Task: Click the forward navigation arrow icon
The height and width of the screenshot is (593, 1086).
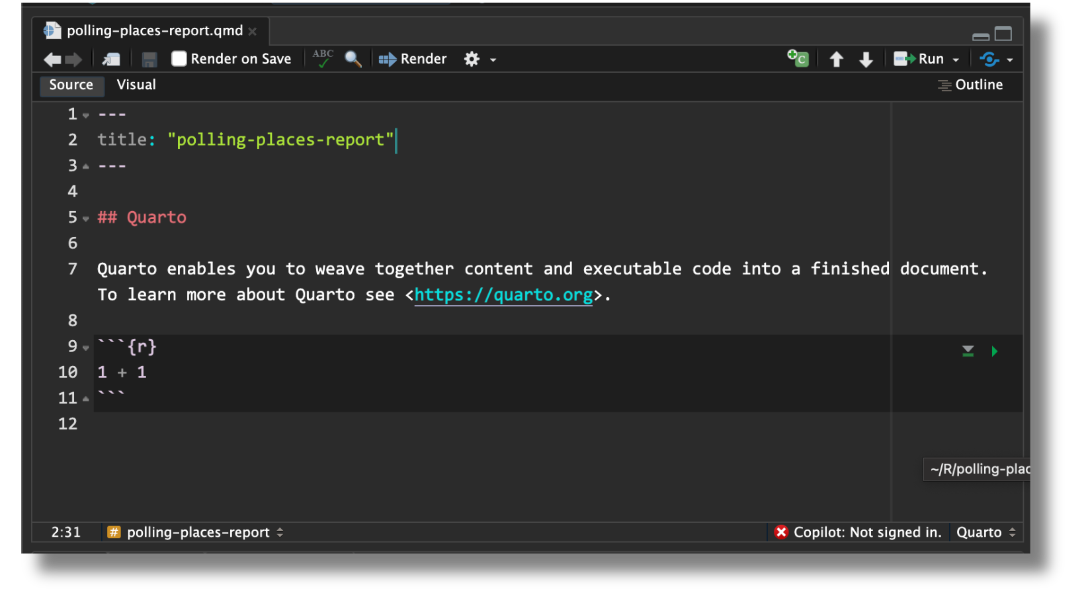Action: click(x=73, y=60)
